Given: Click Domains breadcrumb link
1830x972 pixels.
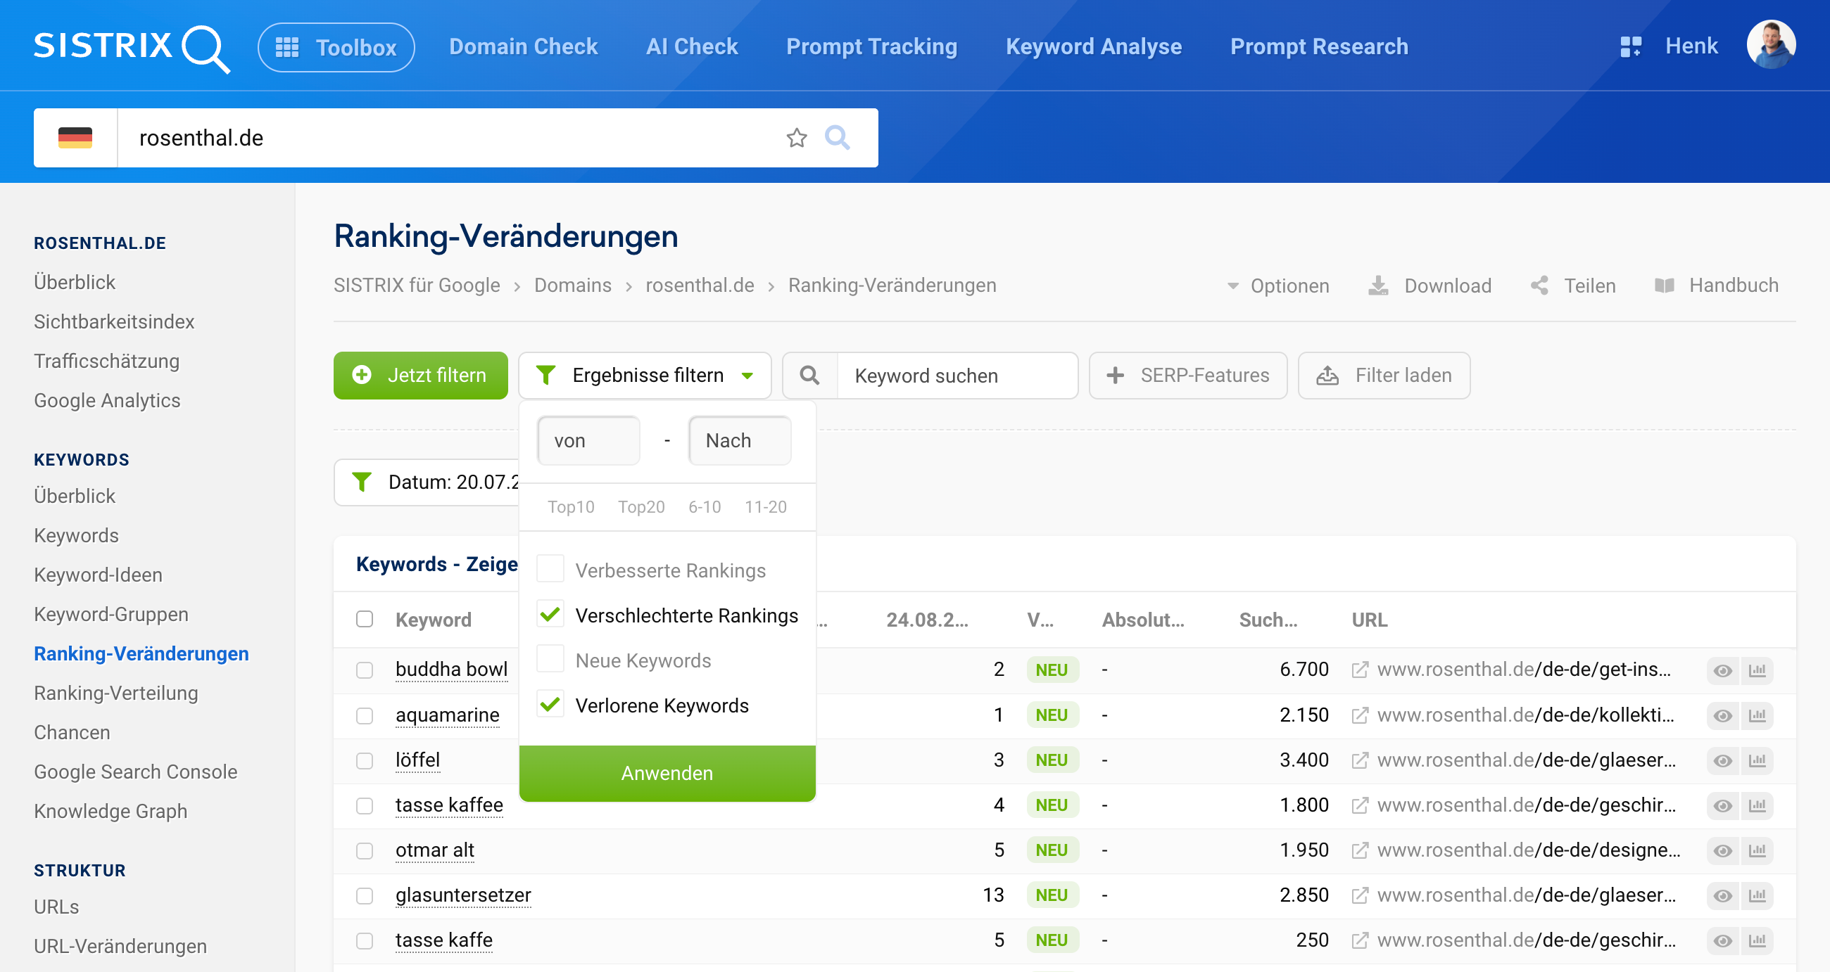Looking at the screenshot, I should [573, 286].
